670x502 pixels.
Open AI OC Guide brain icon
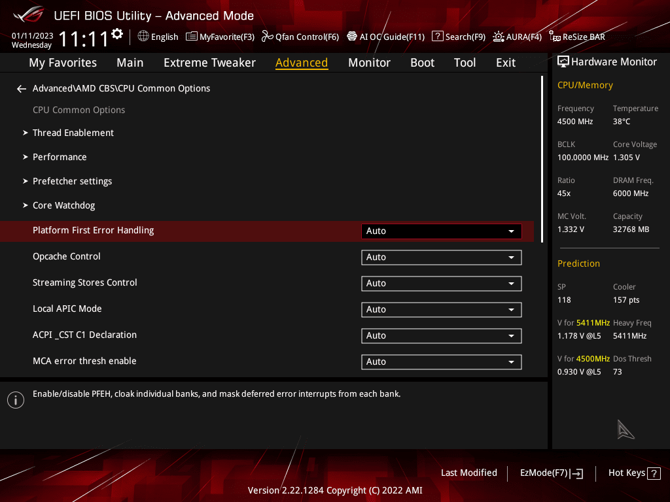pos(351,37)
